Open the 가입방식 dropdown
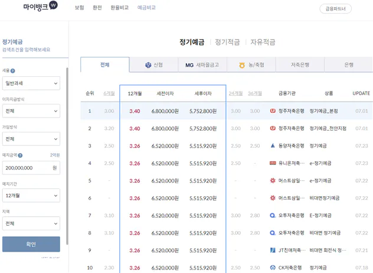Viewport: 373px width, 273px height. pos(31,139)
